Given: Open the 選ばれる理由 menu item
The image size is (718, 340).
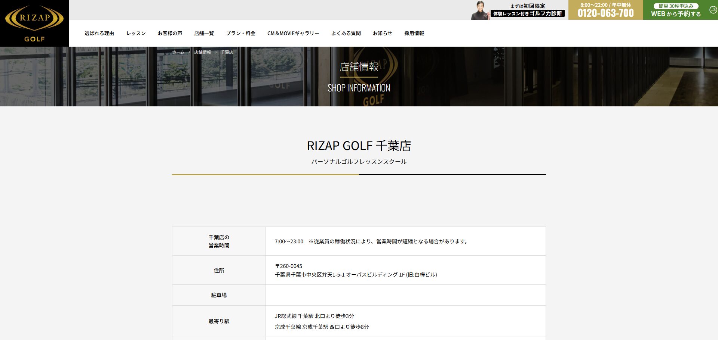Looking at the screenshot, I should pyautogui.click(x=99, y=33).
